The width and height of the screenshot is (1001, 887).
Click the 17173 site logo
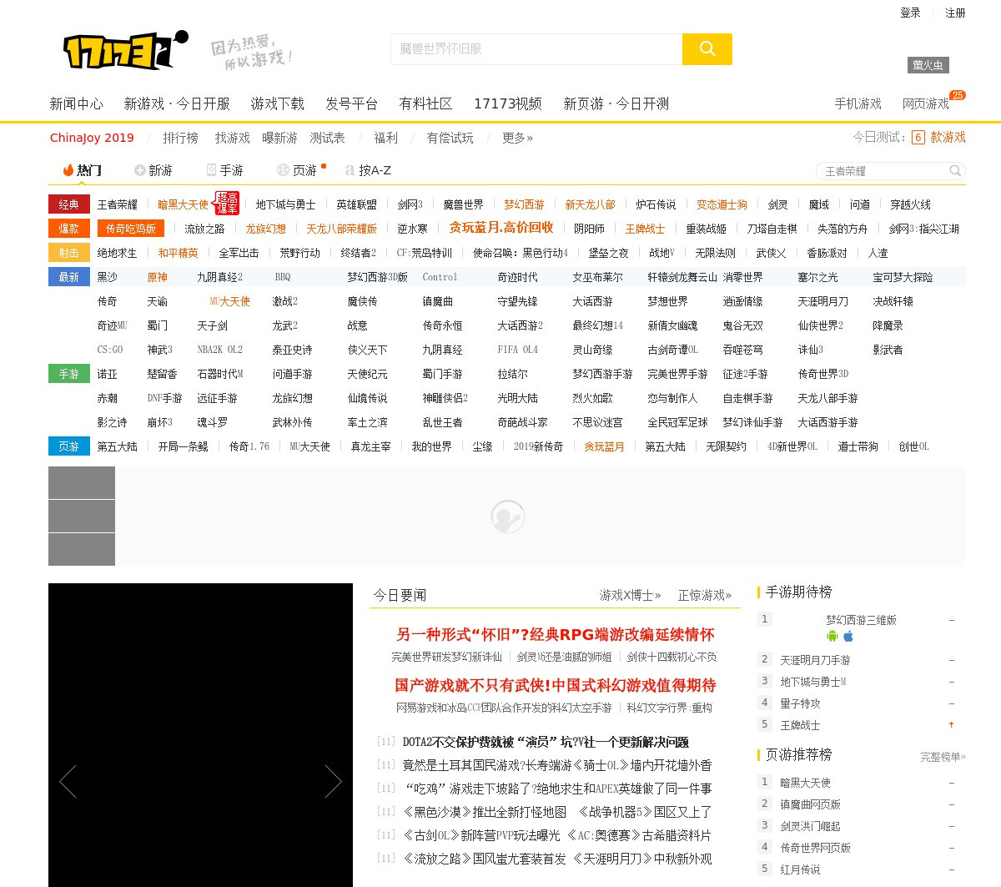(125, 51)
